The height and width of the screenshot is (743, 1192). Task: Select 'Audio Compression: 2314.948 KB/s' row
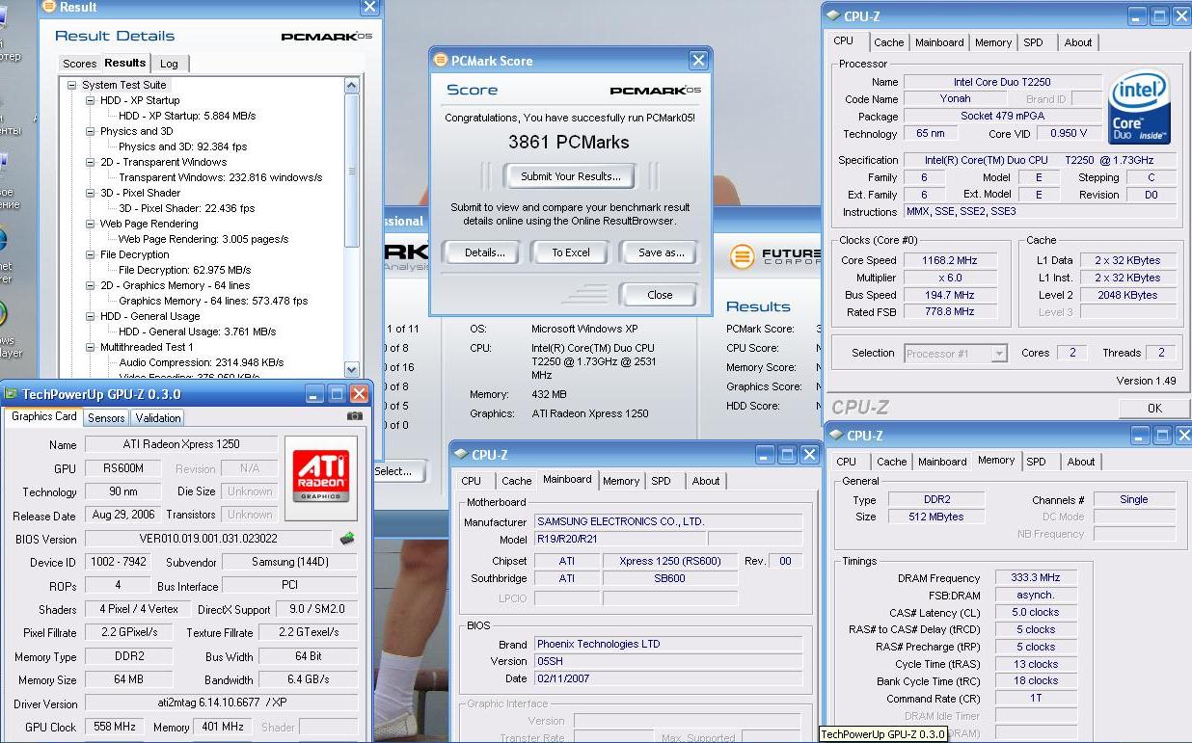point(202,362)
